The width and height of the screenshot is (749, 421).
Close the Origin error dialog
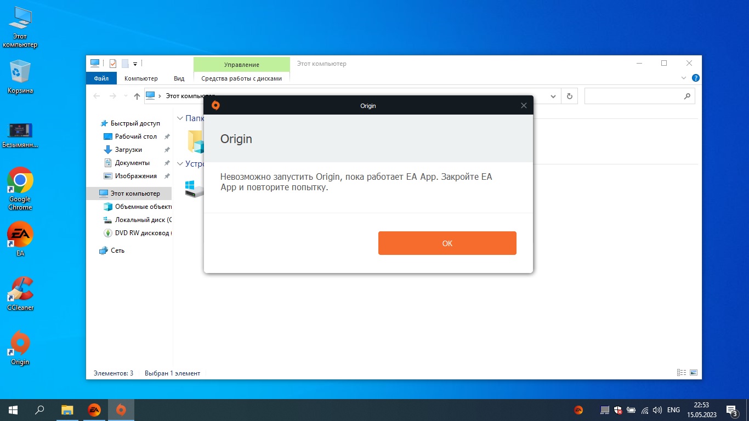point(524,105)
